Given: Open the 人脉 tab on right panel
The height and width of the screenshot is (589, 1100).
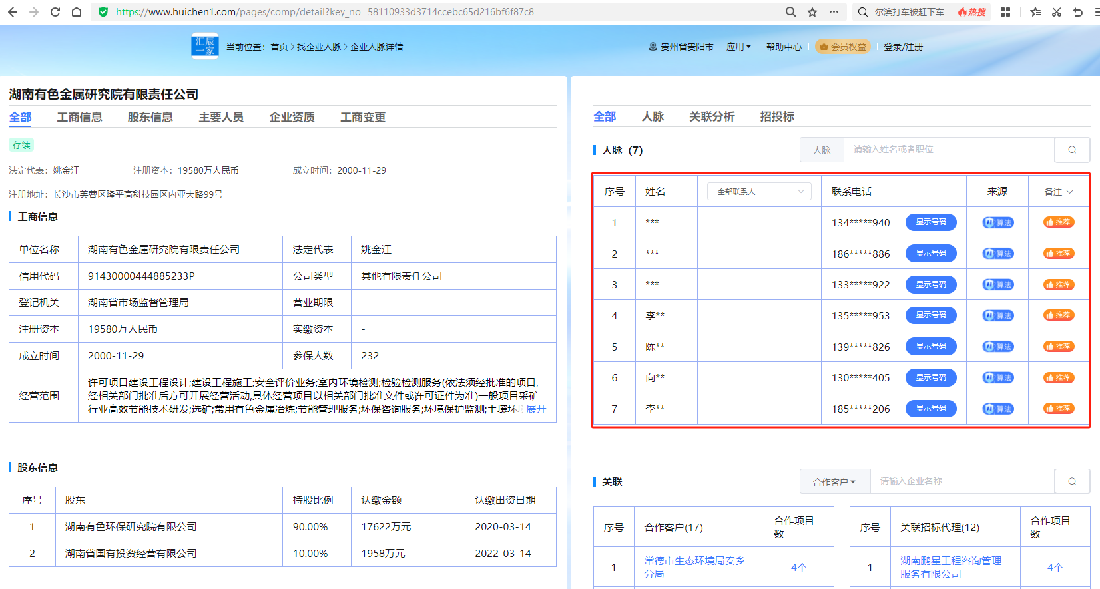Looking at the screenshot, I should point(653,116).
